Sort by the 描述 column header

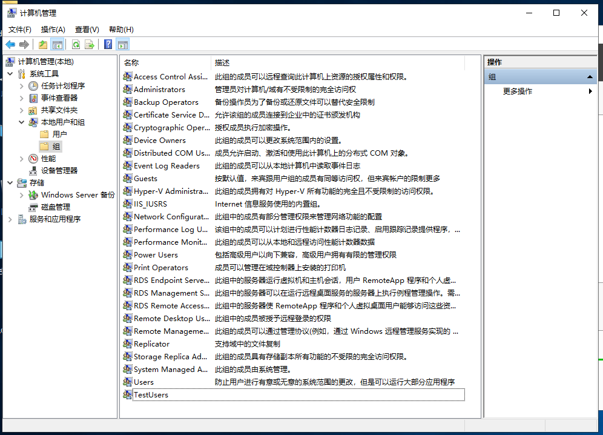pos(338,63)
